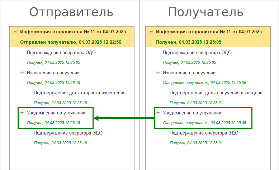Collapse 'Информация отправителя № 11' in Отправитель panel
This screenshot has height=170, width=279.
pyautogui.click(x=15, y=32)
